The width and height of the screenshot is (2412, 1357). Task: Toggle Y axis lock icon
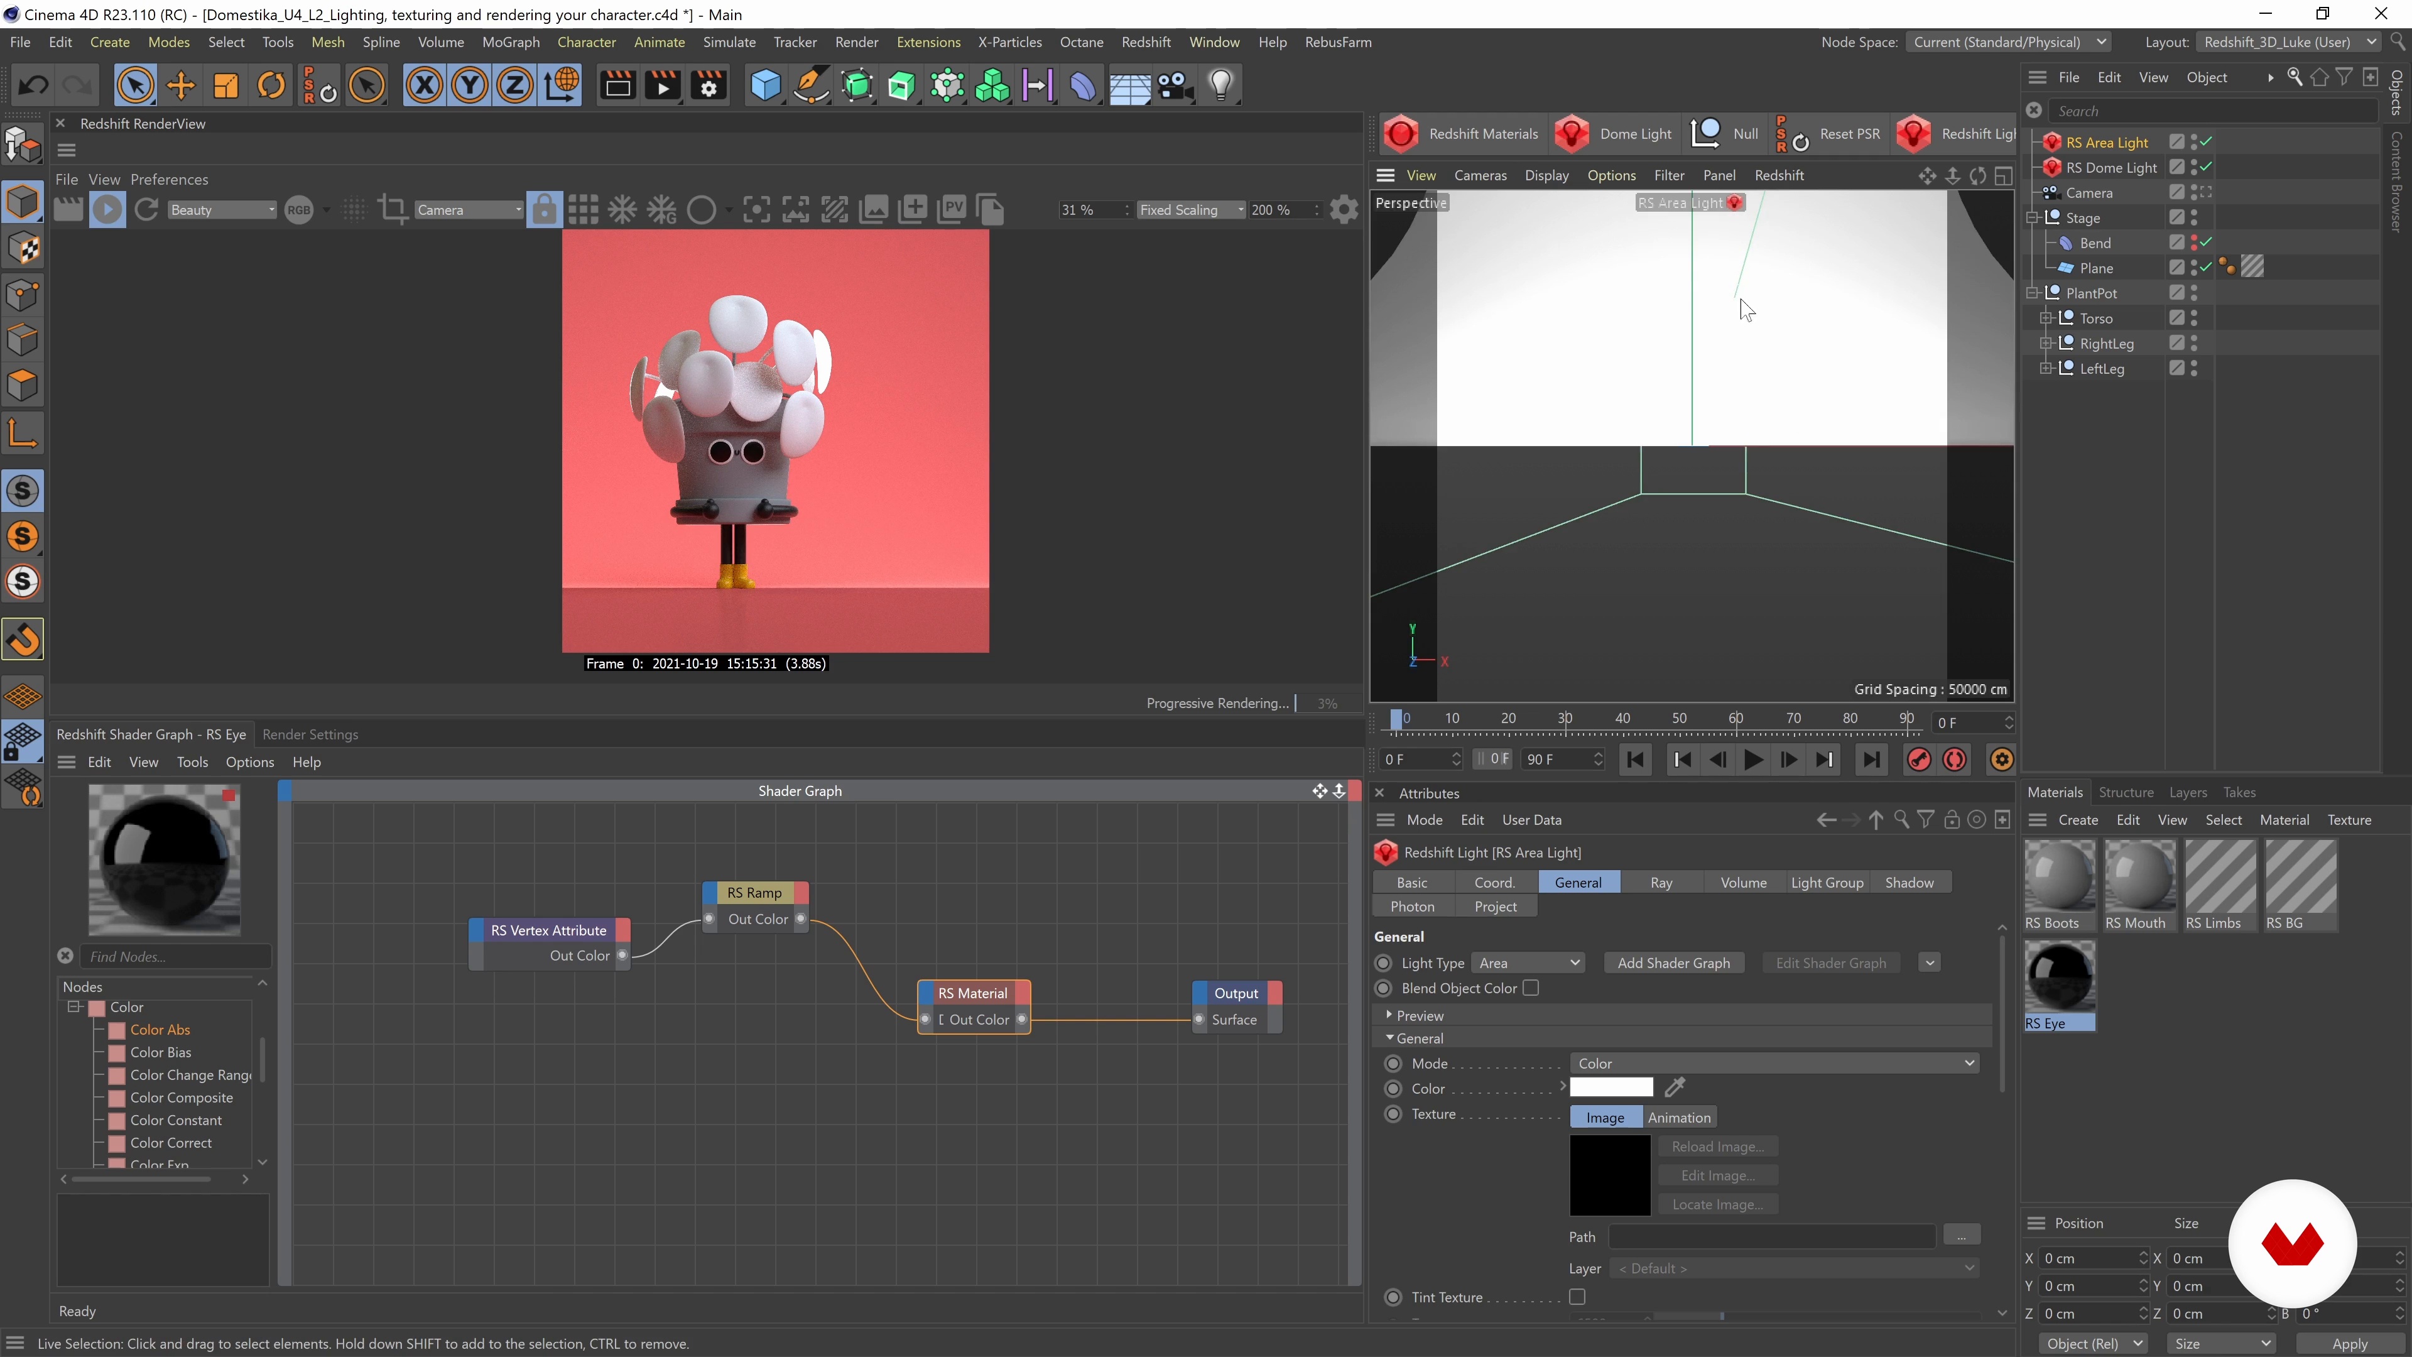(x=469, y=86)
